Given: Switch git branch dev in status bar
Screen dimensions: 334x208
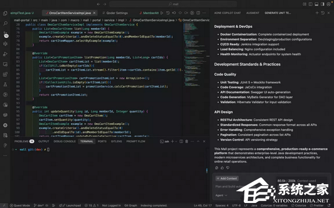Looking at the screenshot, I should tap(38, 205).
